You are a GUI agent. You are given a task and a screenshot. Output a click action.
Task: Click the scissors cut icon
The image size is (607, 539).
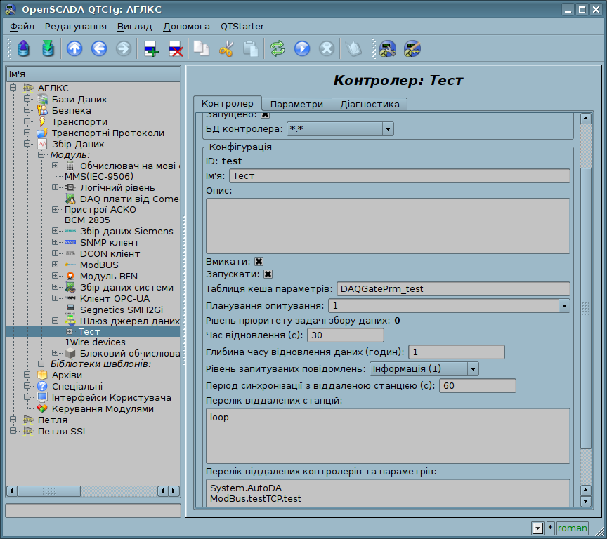tap(226, 48)
